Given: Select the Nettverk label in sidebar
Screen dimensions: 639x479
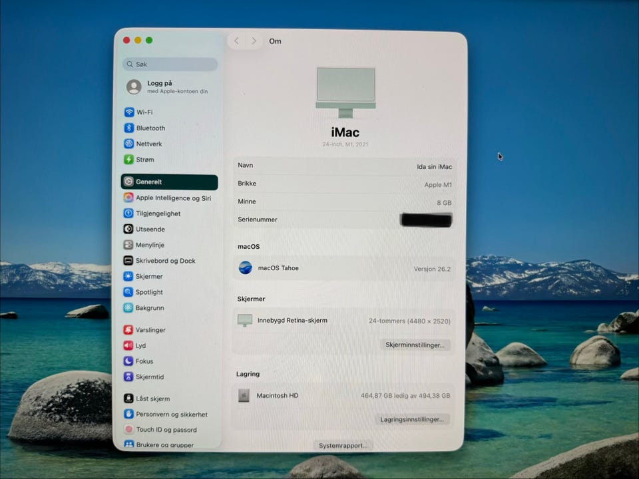Looking at the screenshot, I should tap(149, 144).
